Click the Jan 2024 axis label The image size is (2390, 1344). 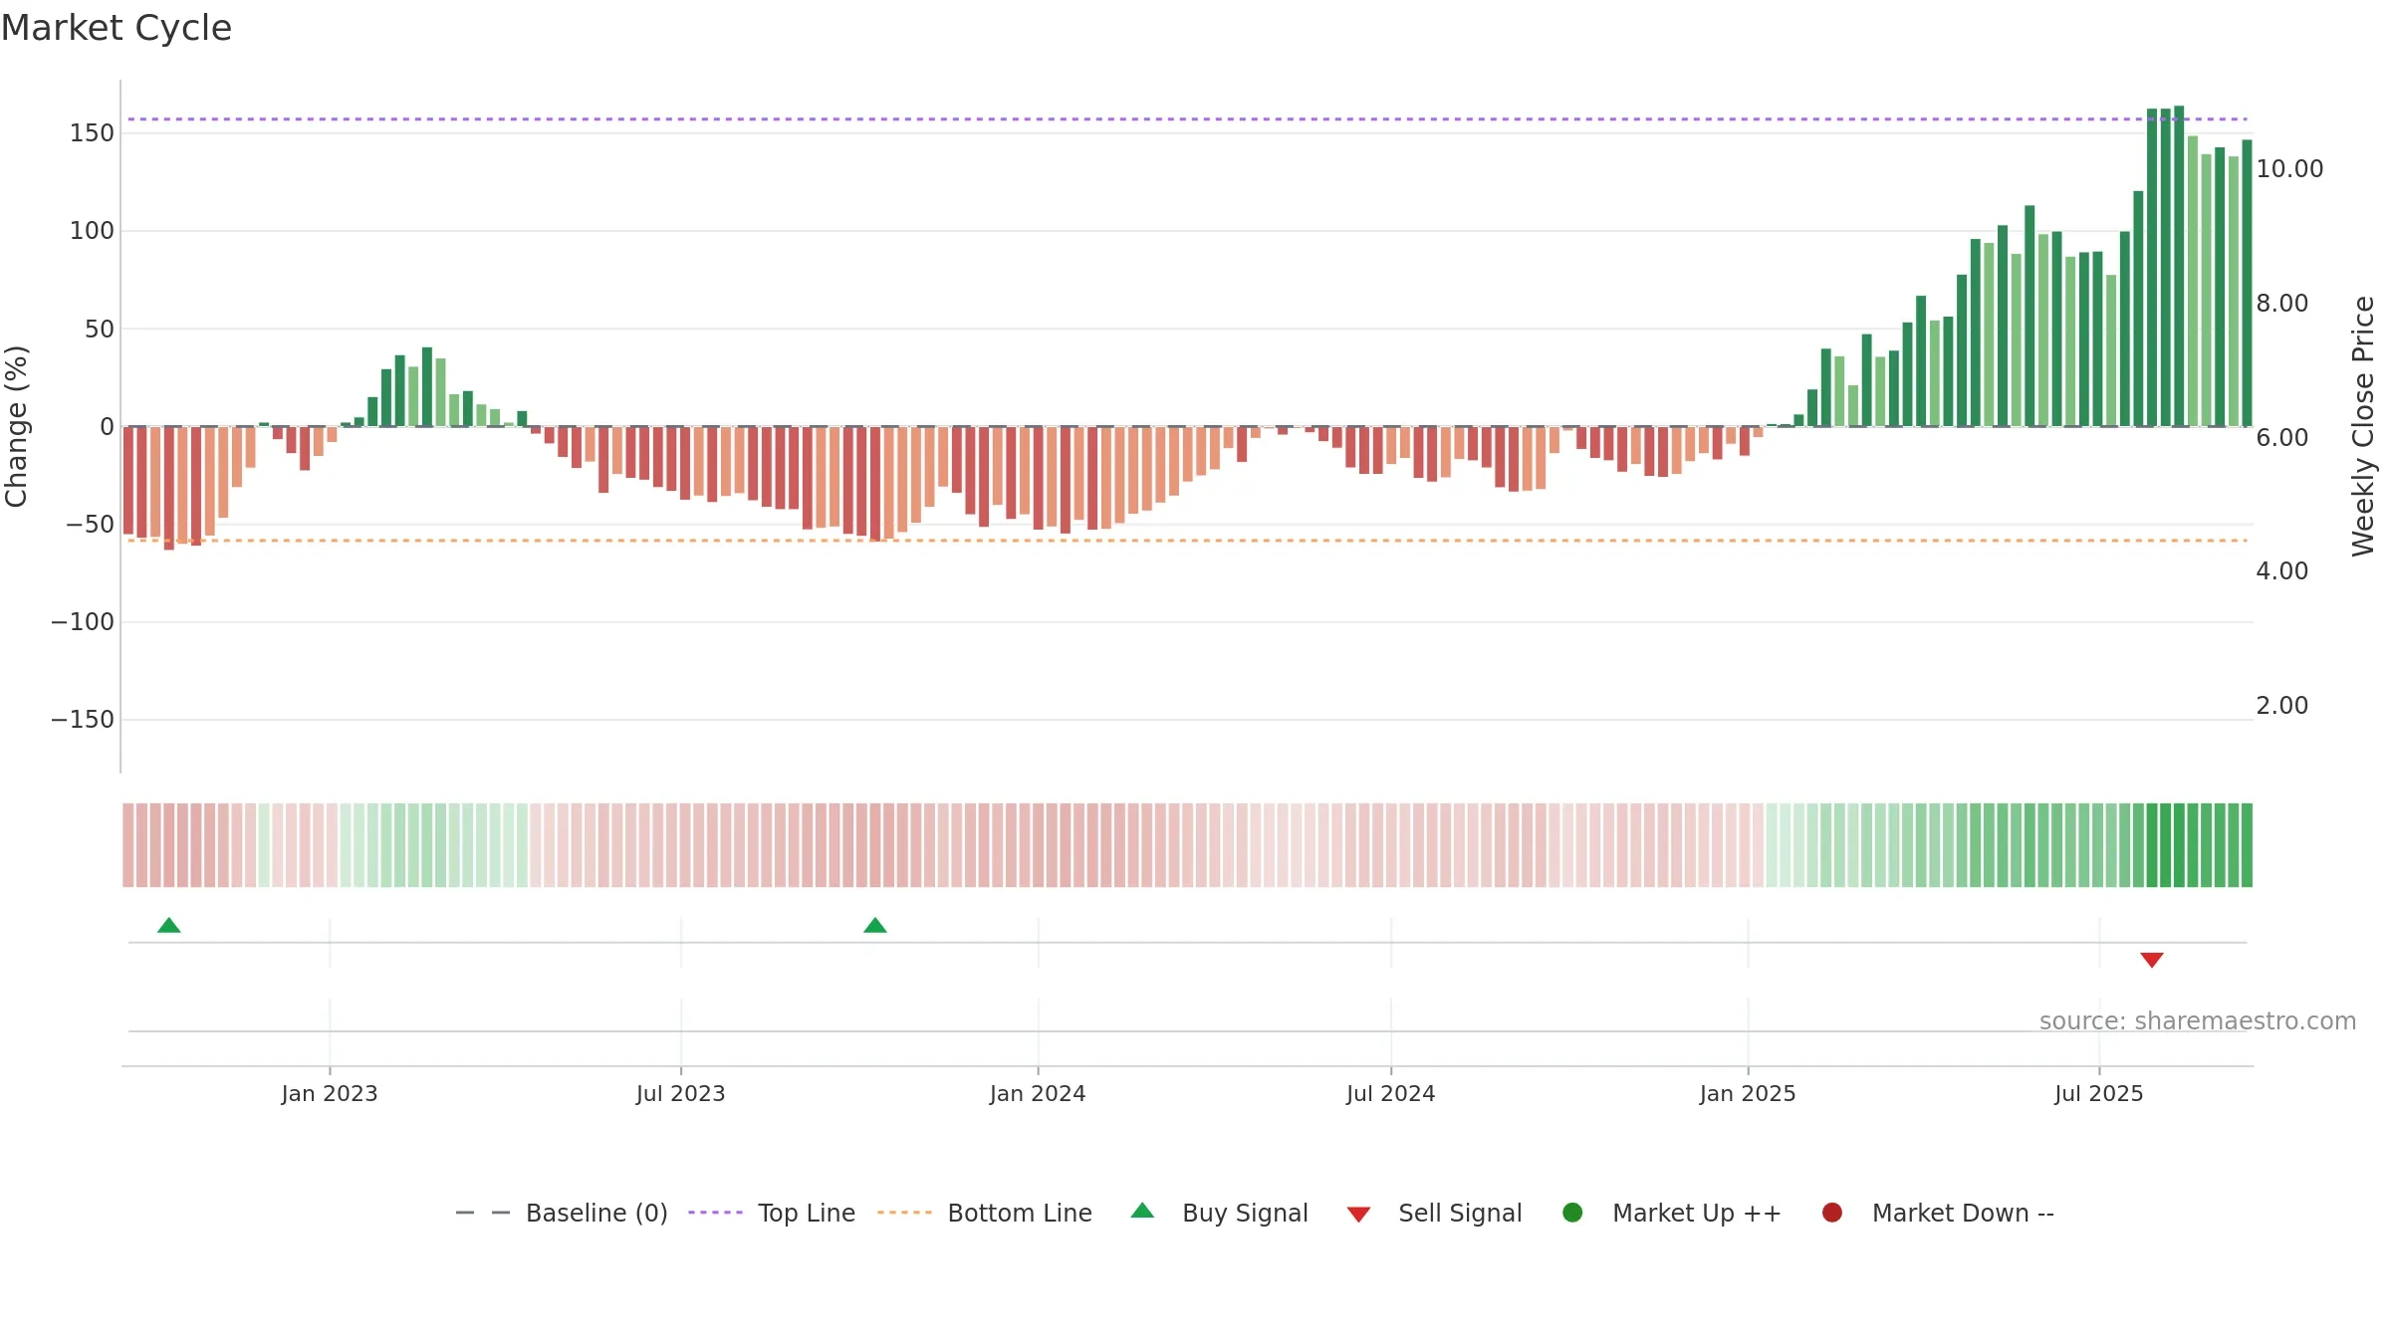pos(1038,1094)
